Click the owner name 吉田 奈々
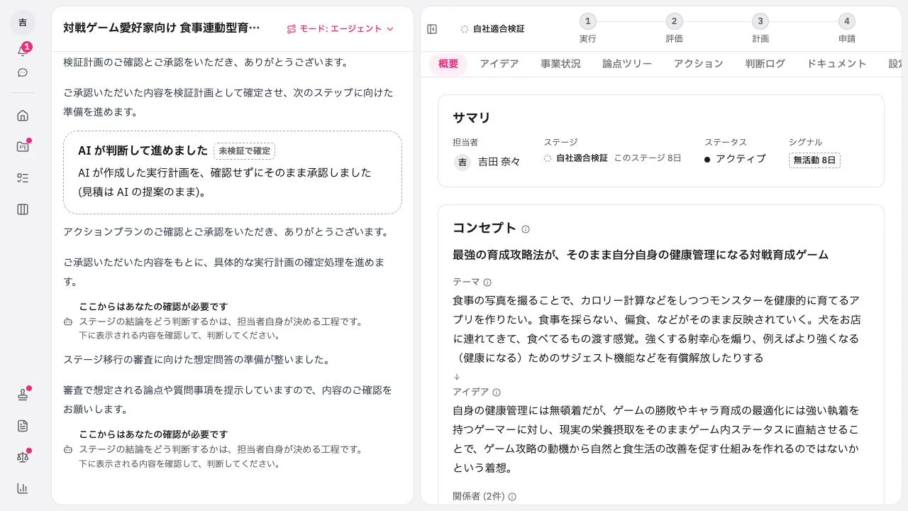 point(499,162)
